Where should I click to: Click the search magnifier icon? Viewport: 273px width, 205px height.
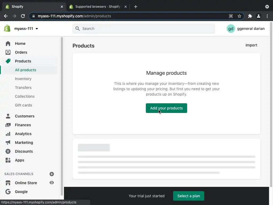click(78, 29)
